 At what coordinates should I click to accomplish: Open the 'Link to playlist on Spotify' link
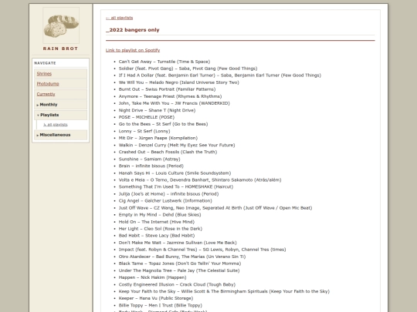pos(133,50)
